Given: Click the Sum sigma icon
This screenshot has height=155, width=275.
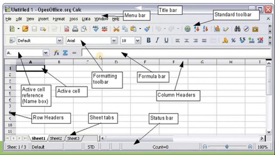Looking at the screenshot, I should point(65,53).
